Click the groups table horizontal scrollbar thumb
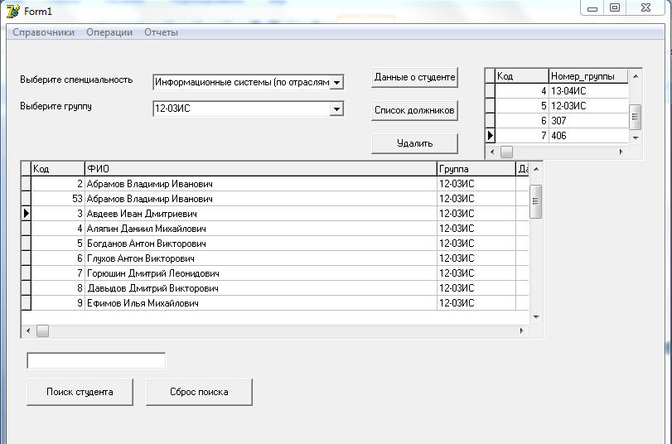This screenshot has width=672, height=444. click(506, 152)
